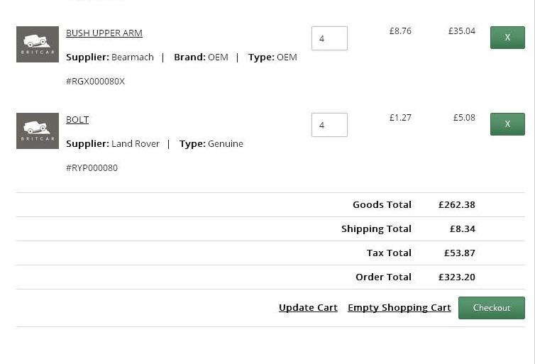
Task: Open the BOLT product Britcar thumbnail
Action: (x=38, y=131)
